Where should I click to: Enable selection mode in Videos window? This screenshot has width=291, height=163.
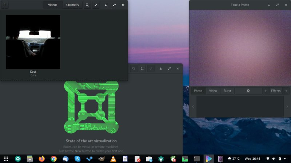click(96, 5)
